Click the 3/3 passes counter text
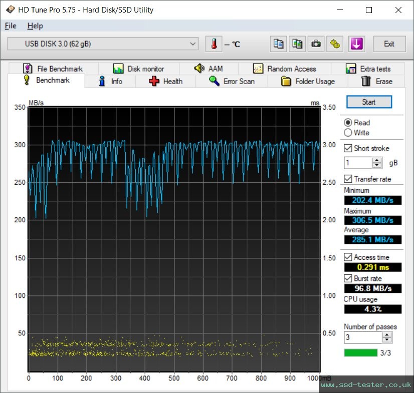This screenshot has width=414, height=393. pos(385,353)
